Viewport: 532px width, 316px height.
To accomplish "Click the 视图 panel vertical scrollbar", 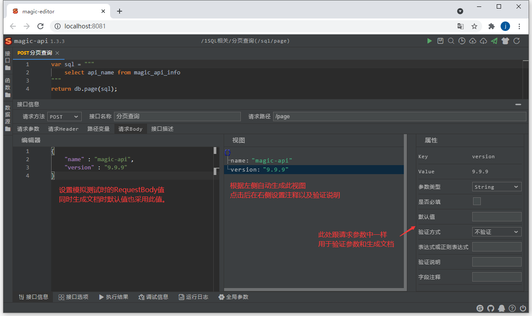I will [x=405, y=211].
